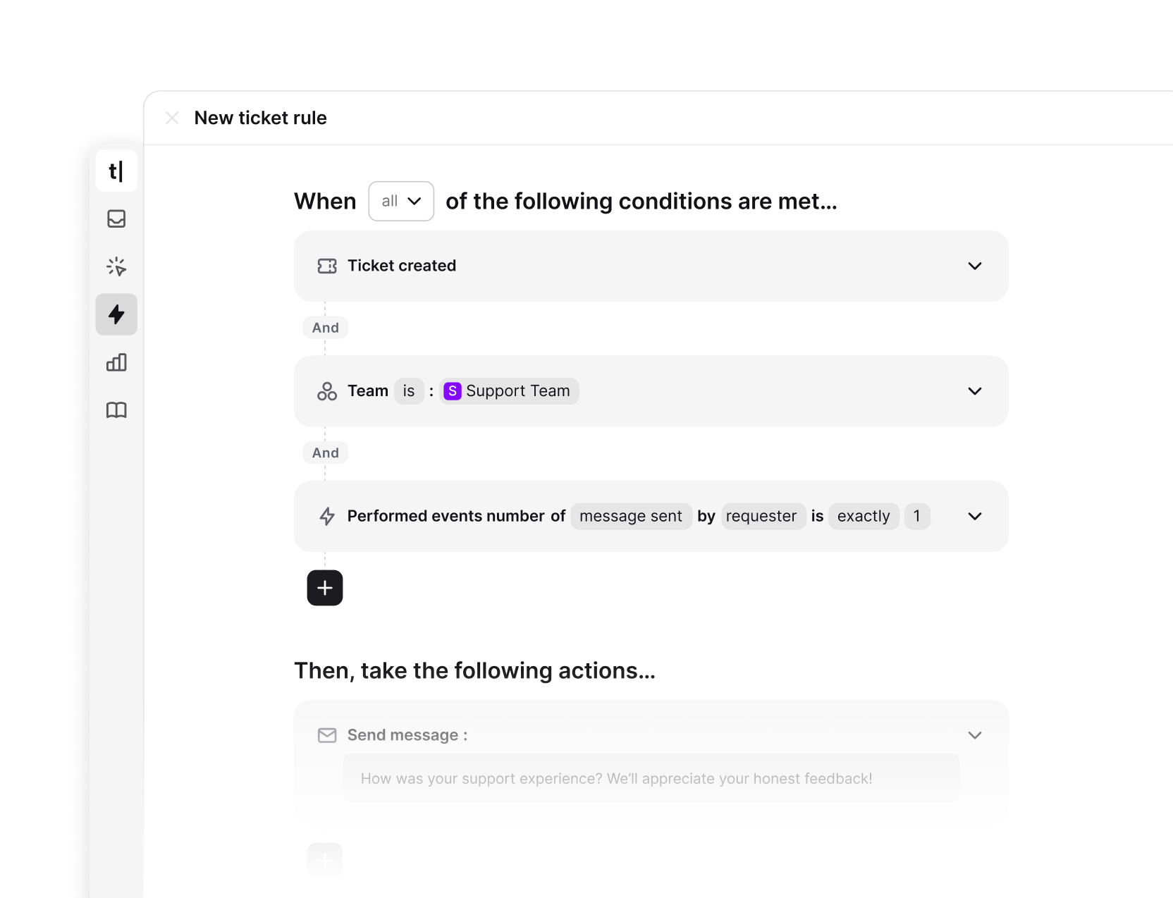This screenshot has width=1173, height=898.
Task: Click the cursor-sparkle tracking icon in sidebar
Action: (116, 266)
